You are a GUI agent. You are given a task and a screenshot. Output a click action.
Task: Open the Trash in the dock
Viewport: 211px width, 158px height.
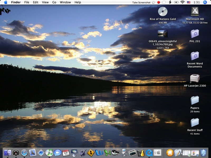click(x=203, y=152)
